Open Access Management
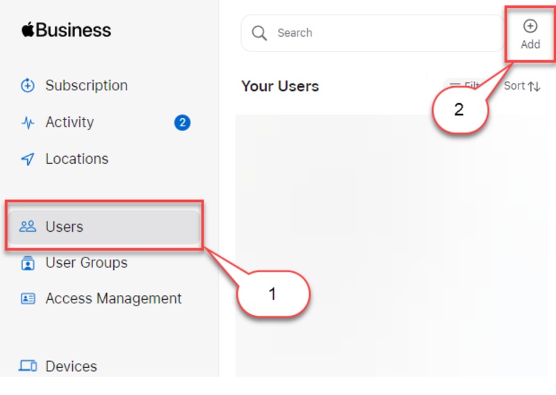 113,299
